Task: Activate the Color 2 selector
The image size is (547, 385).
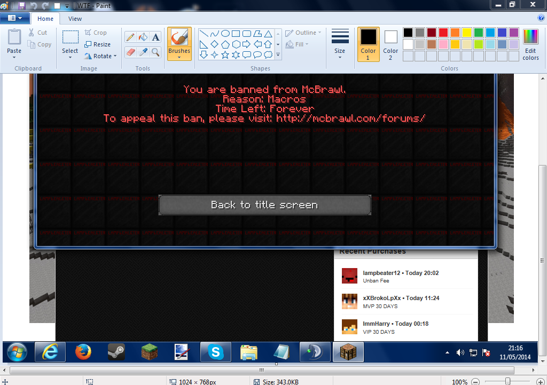Action: [390, 44]
